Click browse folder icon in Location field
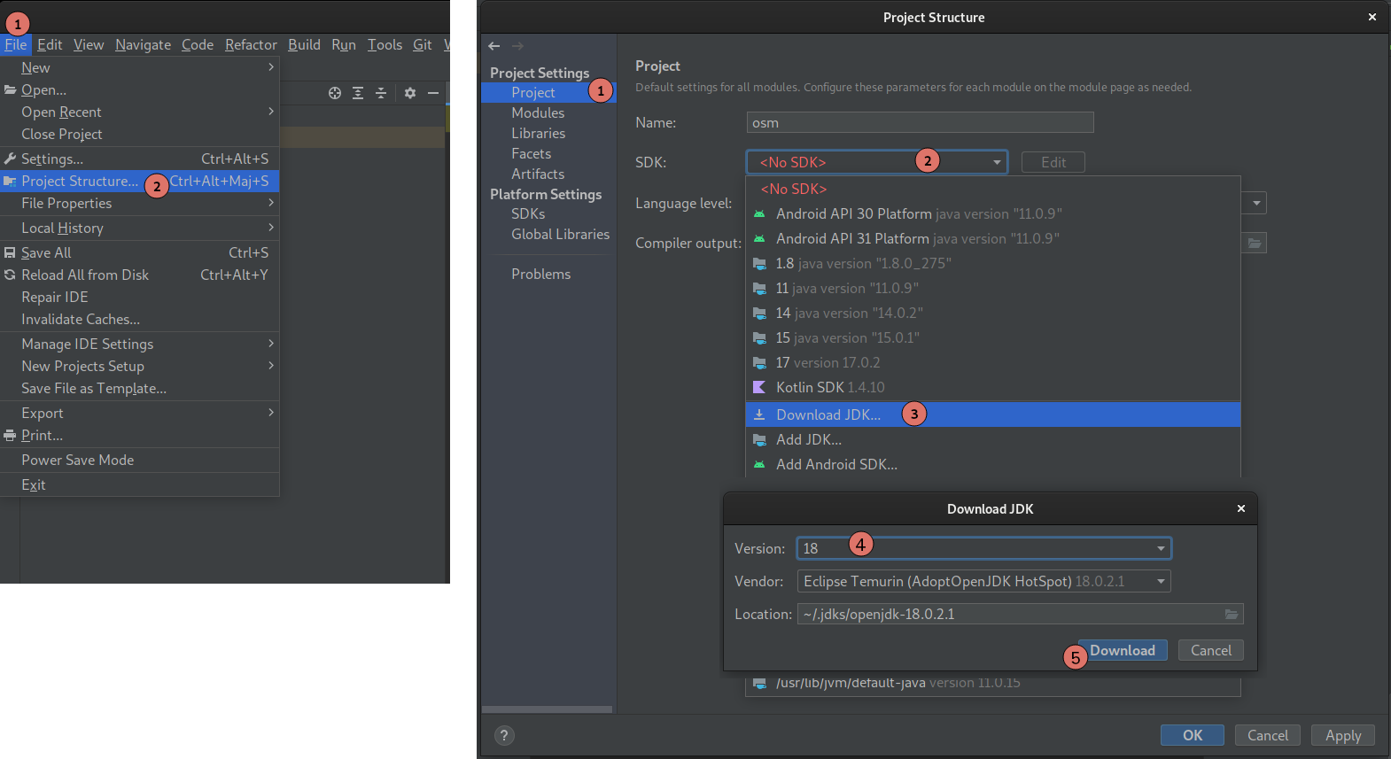Image resolution: width=1391 pixels, height=759 pixels. click(x=1232, y=614)
